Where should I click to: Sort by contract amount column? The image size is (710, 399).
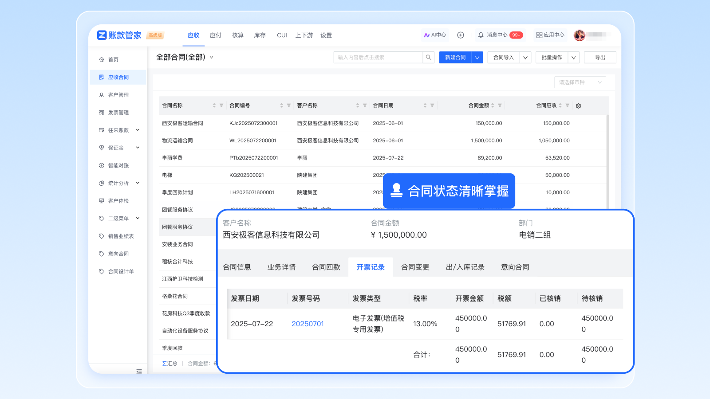click(x=493, y=106)
